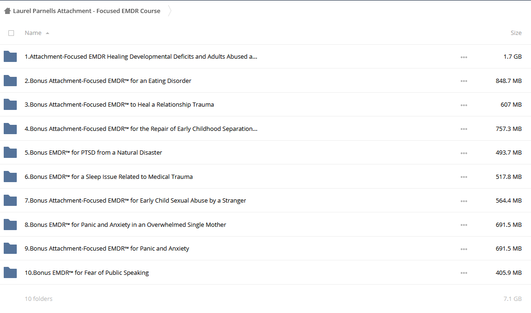Open more options for Relationship Trauma folder
Screen dimensions: 531x313
(x=464, y=105)
